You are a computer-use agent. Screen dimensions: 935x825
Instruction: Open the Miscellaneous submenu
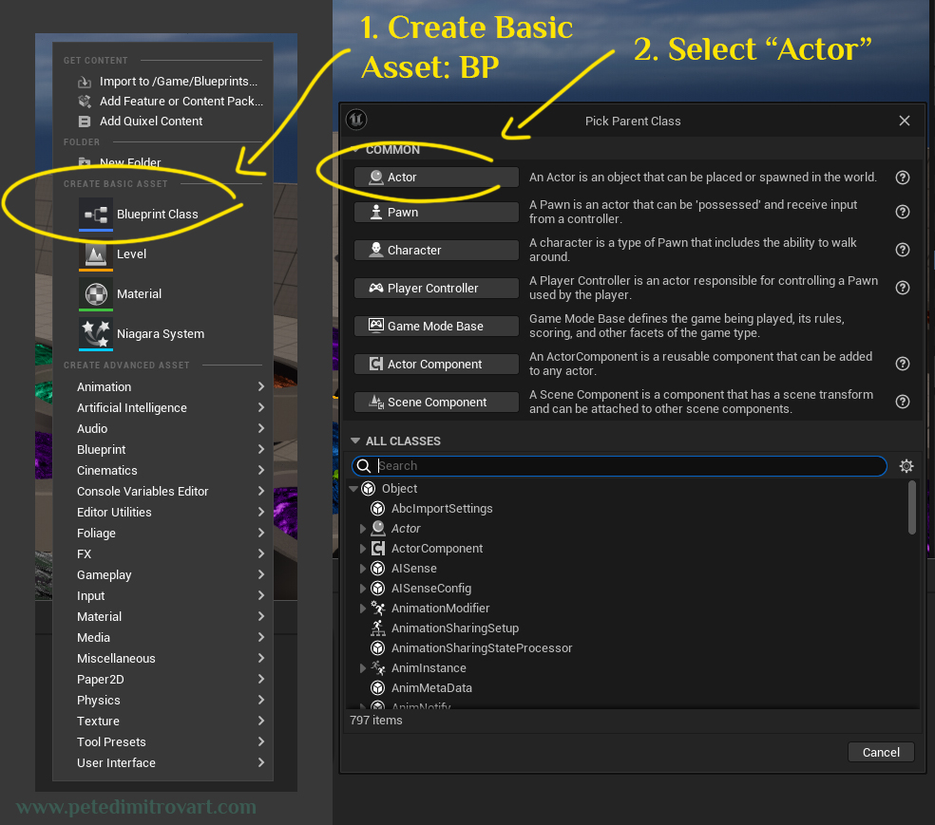click(162, 658)
